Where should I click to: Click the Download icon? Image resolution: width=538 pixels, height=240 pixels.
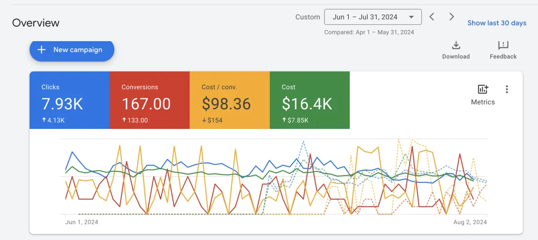point(456,46)
